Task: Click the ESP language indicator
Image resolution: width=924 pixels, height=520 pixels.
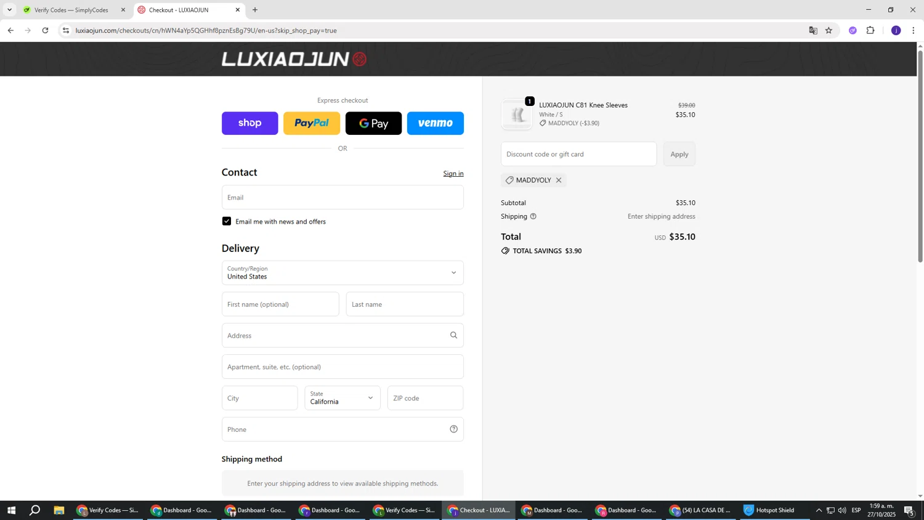Action: click(856, 510)
